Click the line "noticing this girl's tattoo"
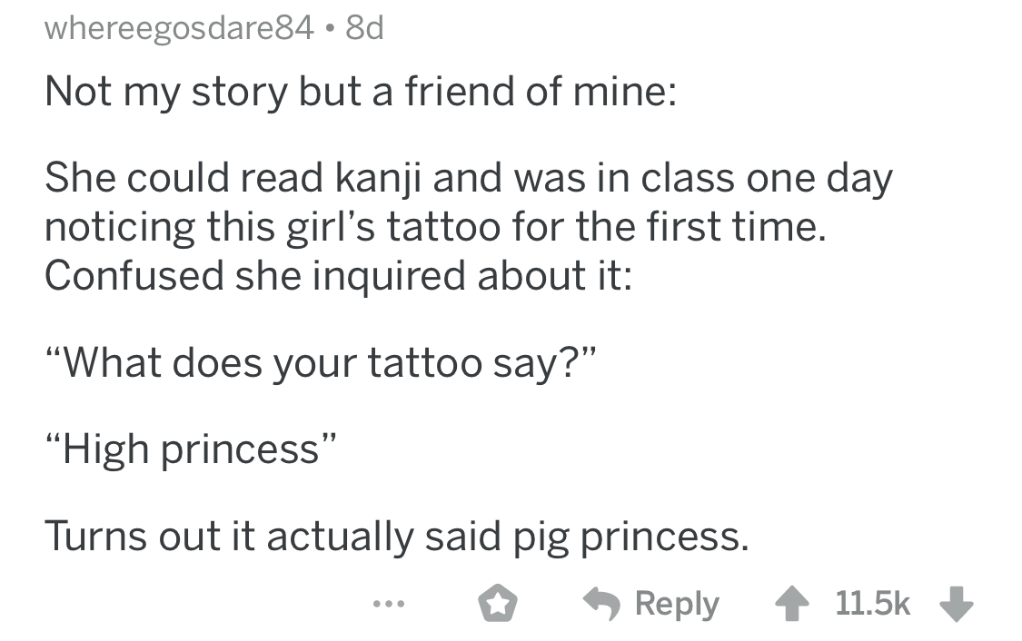Image resolution: width=1022 pixels, height=641 pixels. 436,225
